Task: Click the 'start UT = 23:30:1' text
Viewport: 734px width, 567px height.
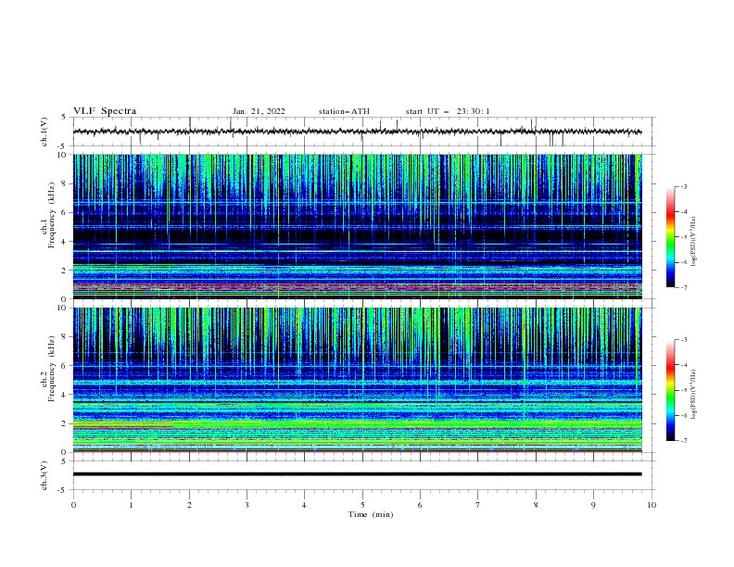Action: pyautogui.click(x=448, y=111)
